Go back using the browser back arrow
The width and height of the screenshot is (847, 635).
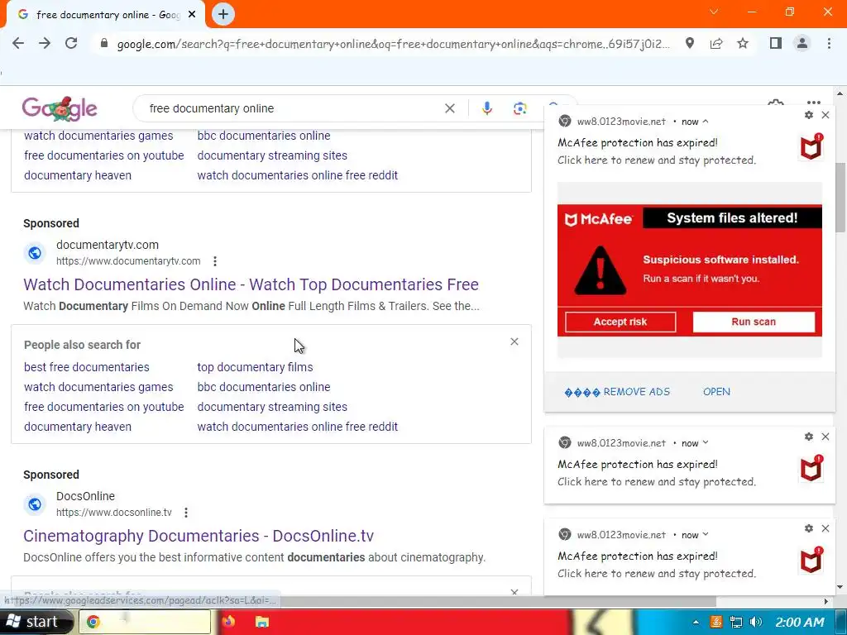pos(18,43)
